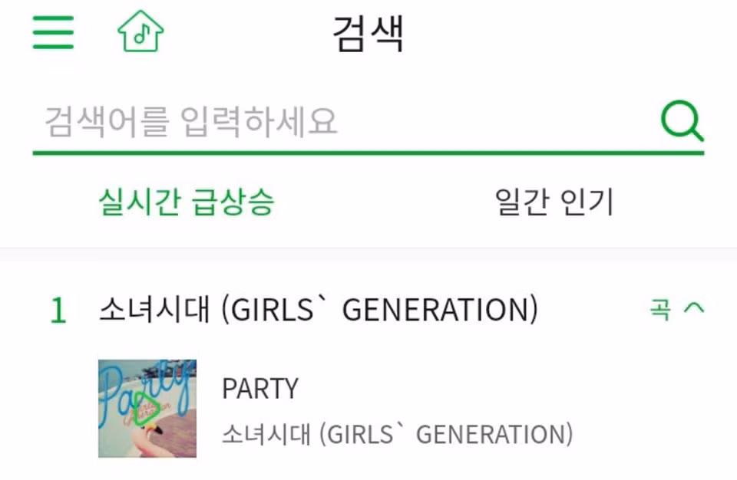Tap the magnifying glass search icon
Viewport: 737px width, 480px height.
(682, 122)
